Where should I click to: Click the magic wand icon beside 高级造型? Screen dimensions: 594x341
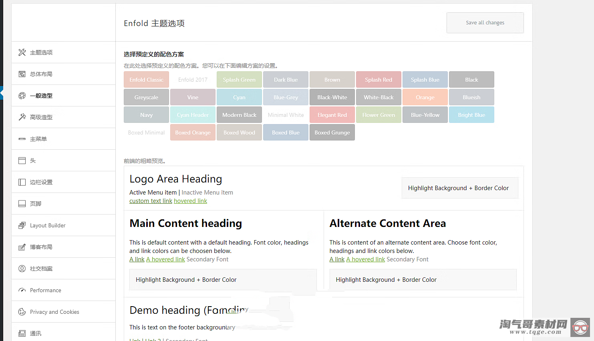[x=22, y=117]
